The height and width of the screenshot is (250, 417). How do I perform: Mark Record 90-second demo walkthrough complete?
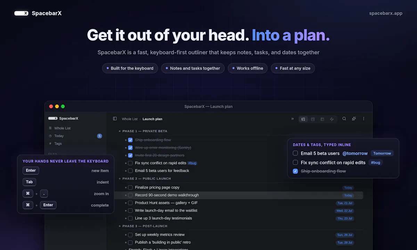130,195
